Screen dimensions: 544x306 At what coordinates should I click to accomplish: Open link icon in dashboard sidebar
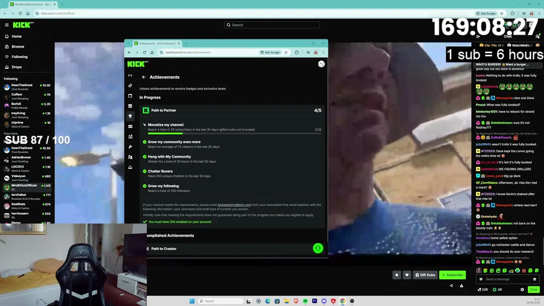(x=130, y=85)
